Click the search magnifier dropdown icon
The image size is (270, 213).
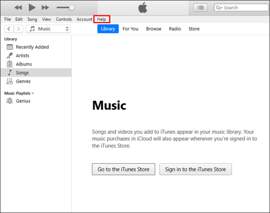pos(219,8)
